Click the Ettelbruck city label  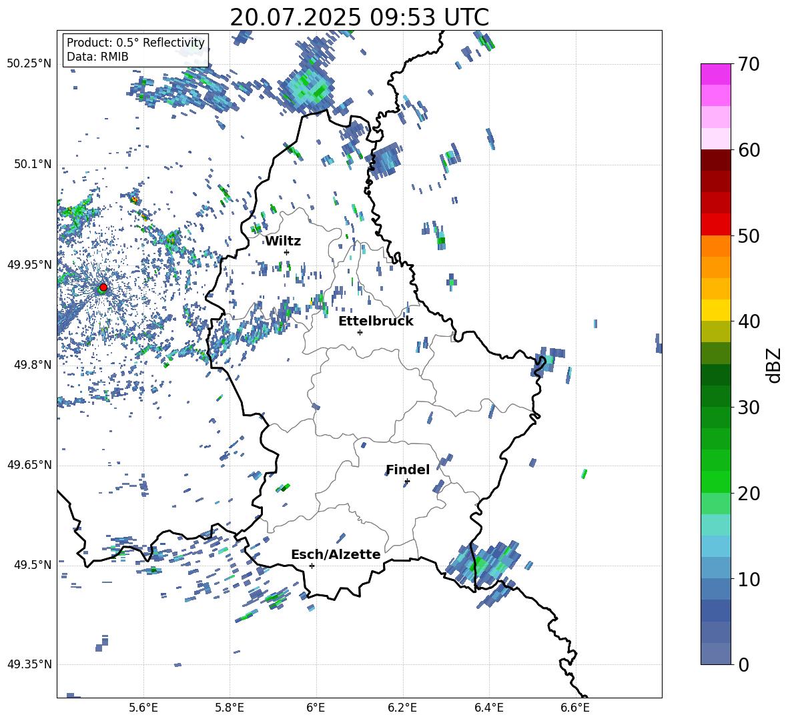point(376,321)
